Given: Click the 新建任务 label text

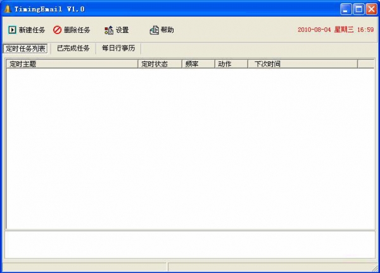Looking at the screenshot, I should pyautogui.click(x=32, y=30).
